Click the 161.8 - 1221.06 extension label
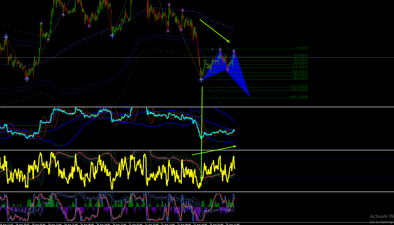 pos(299,97)
